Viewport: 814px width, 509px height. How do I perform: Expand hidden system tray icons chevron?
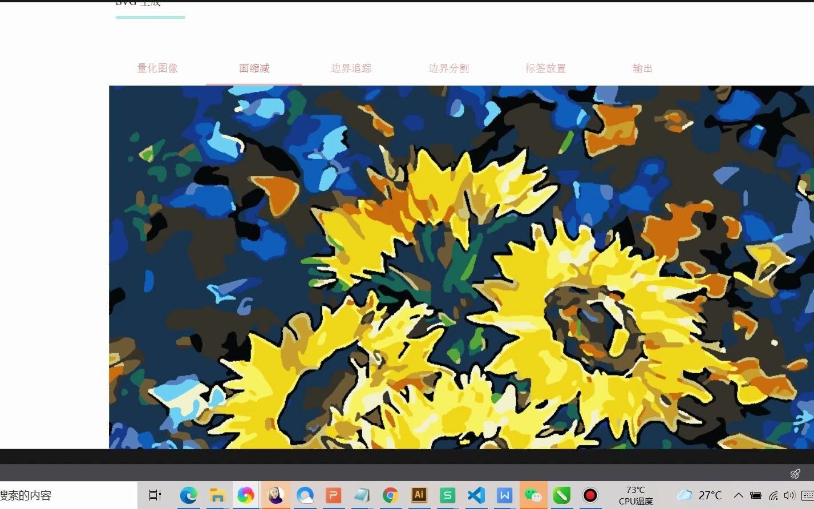(x=738, y=495)
